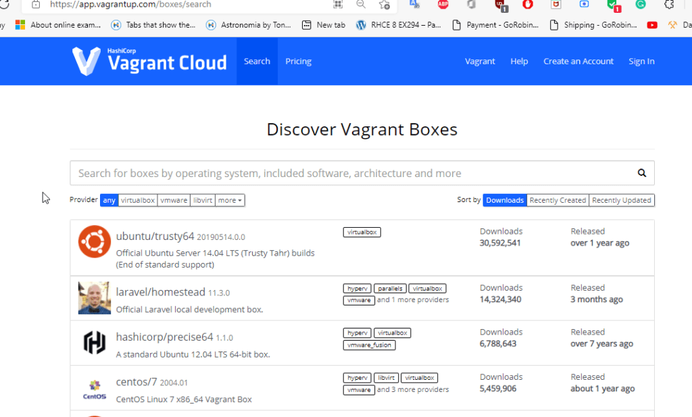Click the vmware_fusion tag on hashicorp/precise64
This screenshot has width=692, height=417.
click(x=369, y=345)
